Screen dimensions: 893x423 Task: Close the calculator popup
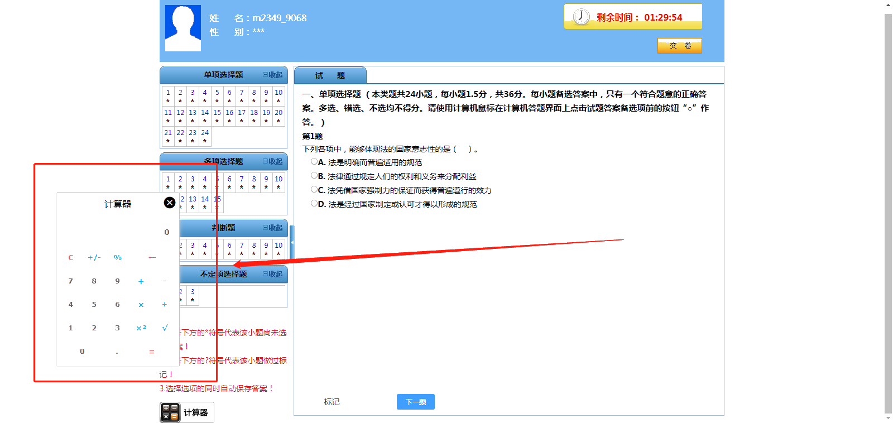click(170, 203)
